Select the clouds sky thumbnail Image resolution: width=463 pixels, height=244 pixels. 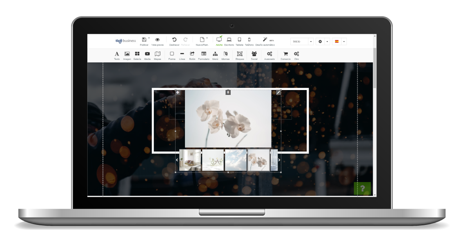tap(236, 160)
